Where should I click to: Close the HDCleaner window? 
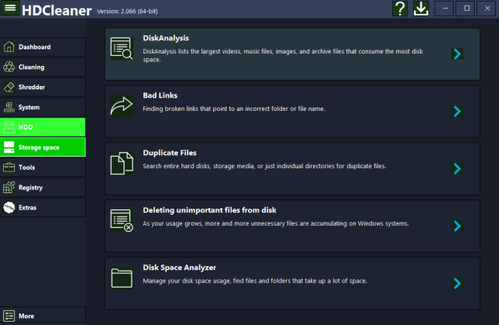[x=487, y=9]
